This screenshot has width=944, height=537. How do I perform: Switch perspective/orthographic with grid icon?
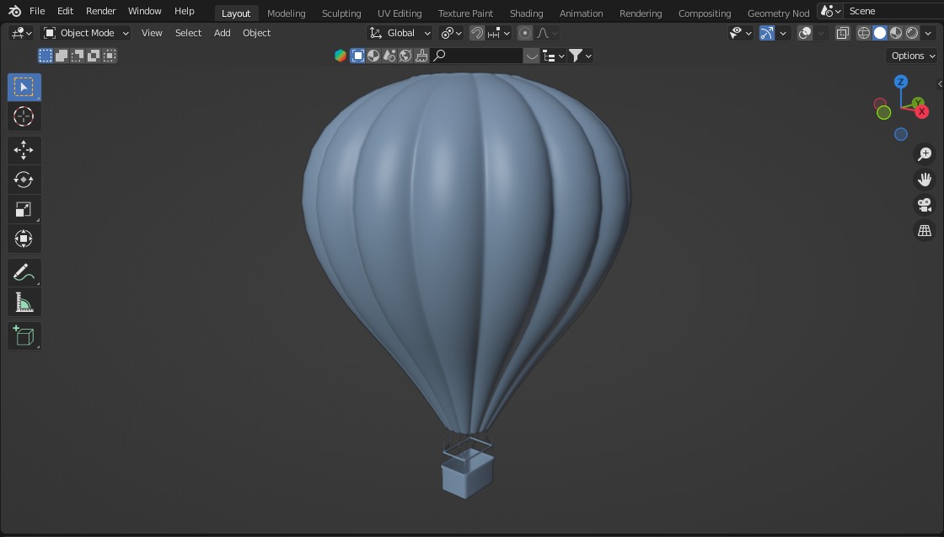pos(924,230)
